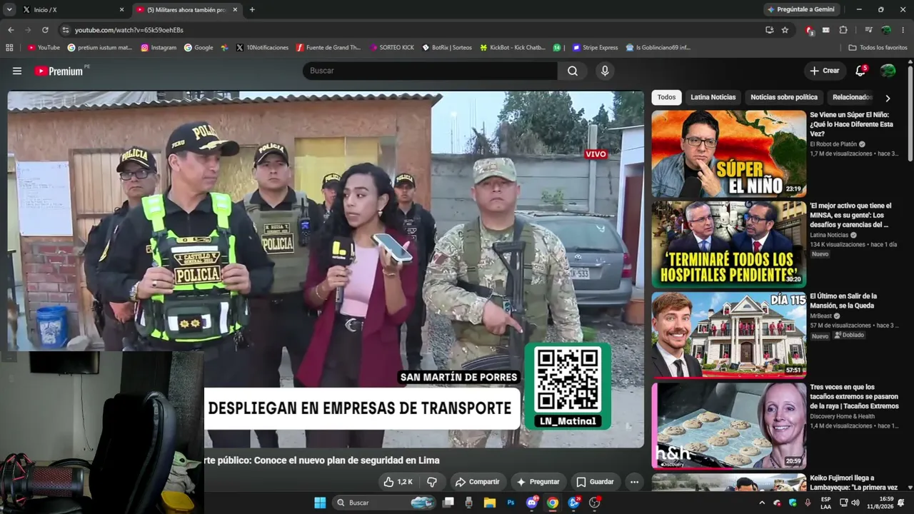This screenshot has height=514, width=914.
Task: Open the Crear creation menu
Action: click(x=825, y=71)
